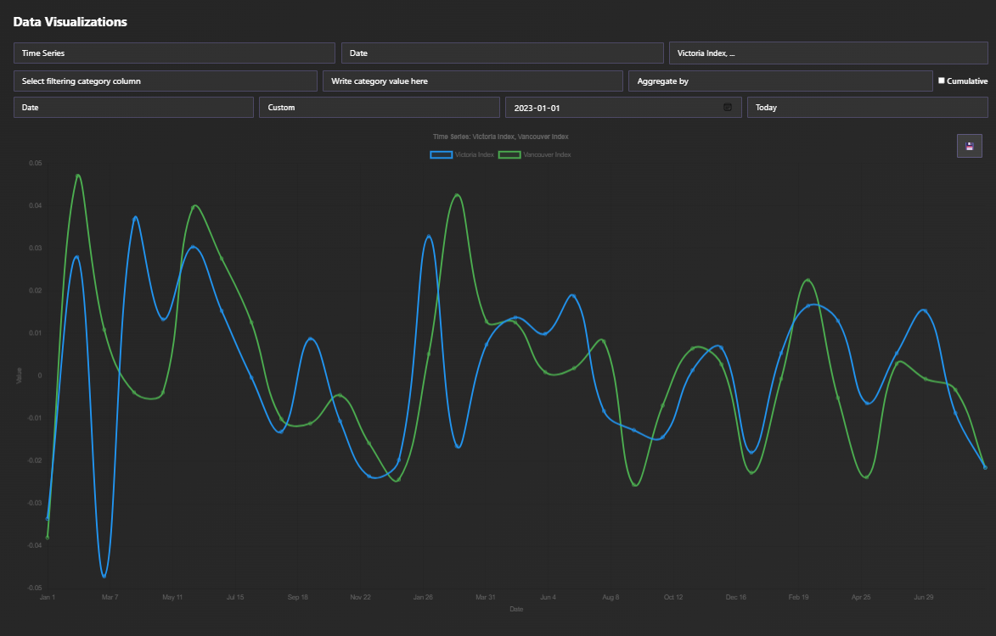This screenshot has width=996, height=636.
Task: Enable the Cumulative checkbox
Action: point(941,81)
